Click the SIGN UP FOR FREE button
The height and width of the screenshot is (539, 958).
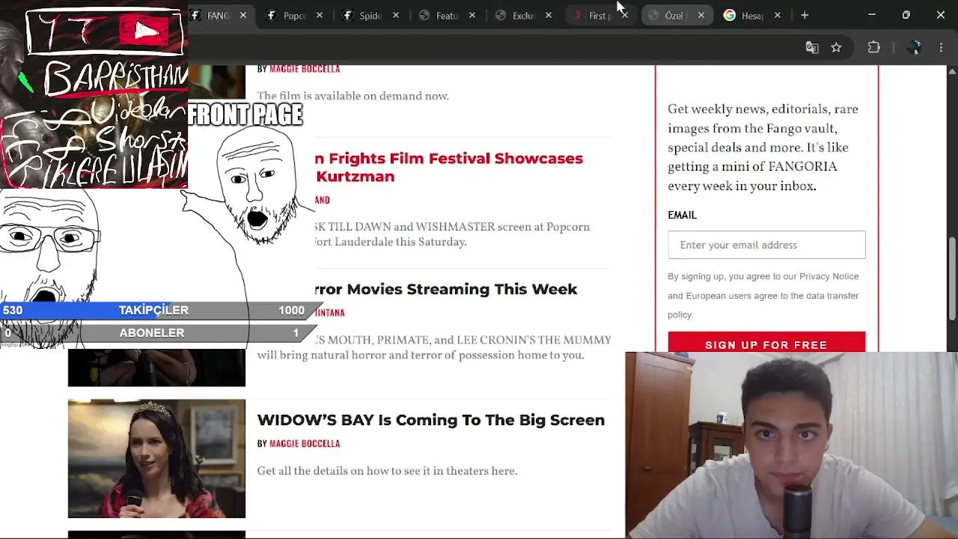tap(766, 342)
